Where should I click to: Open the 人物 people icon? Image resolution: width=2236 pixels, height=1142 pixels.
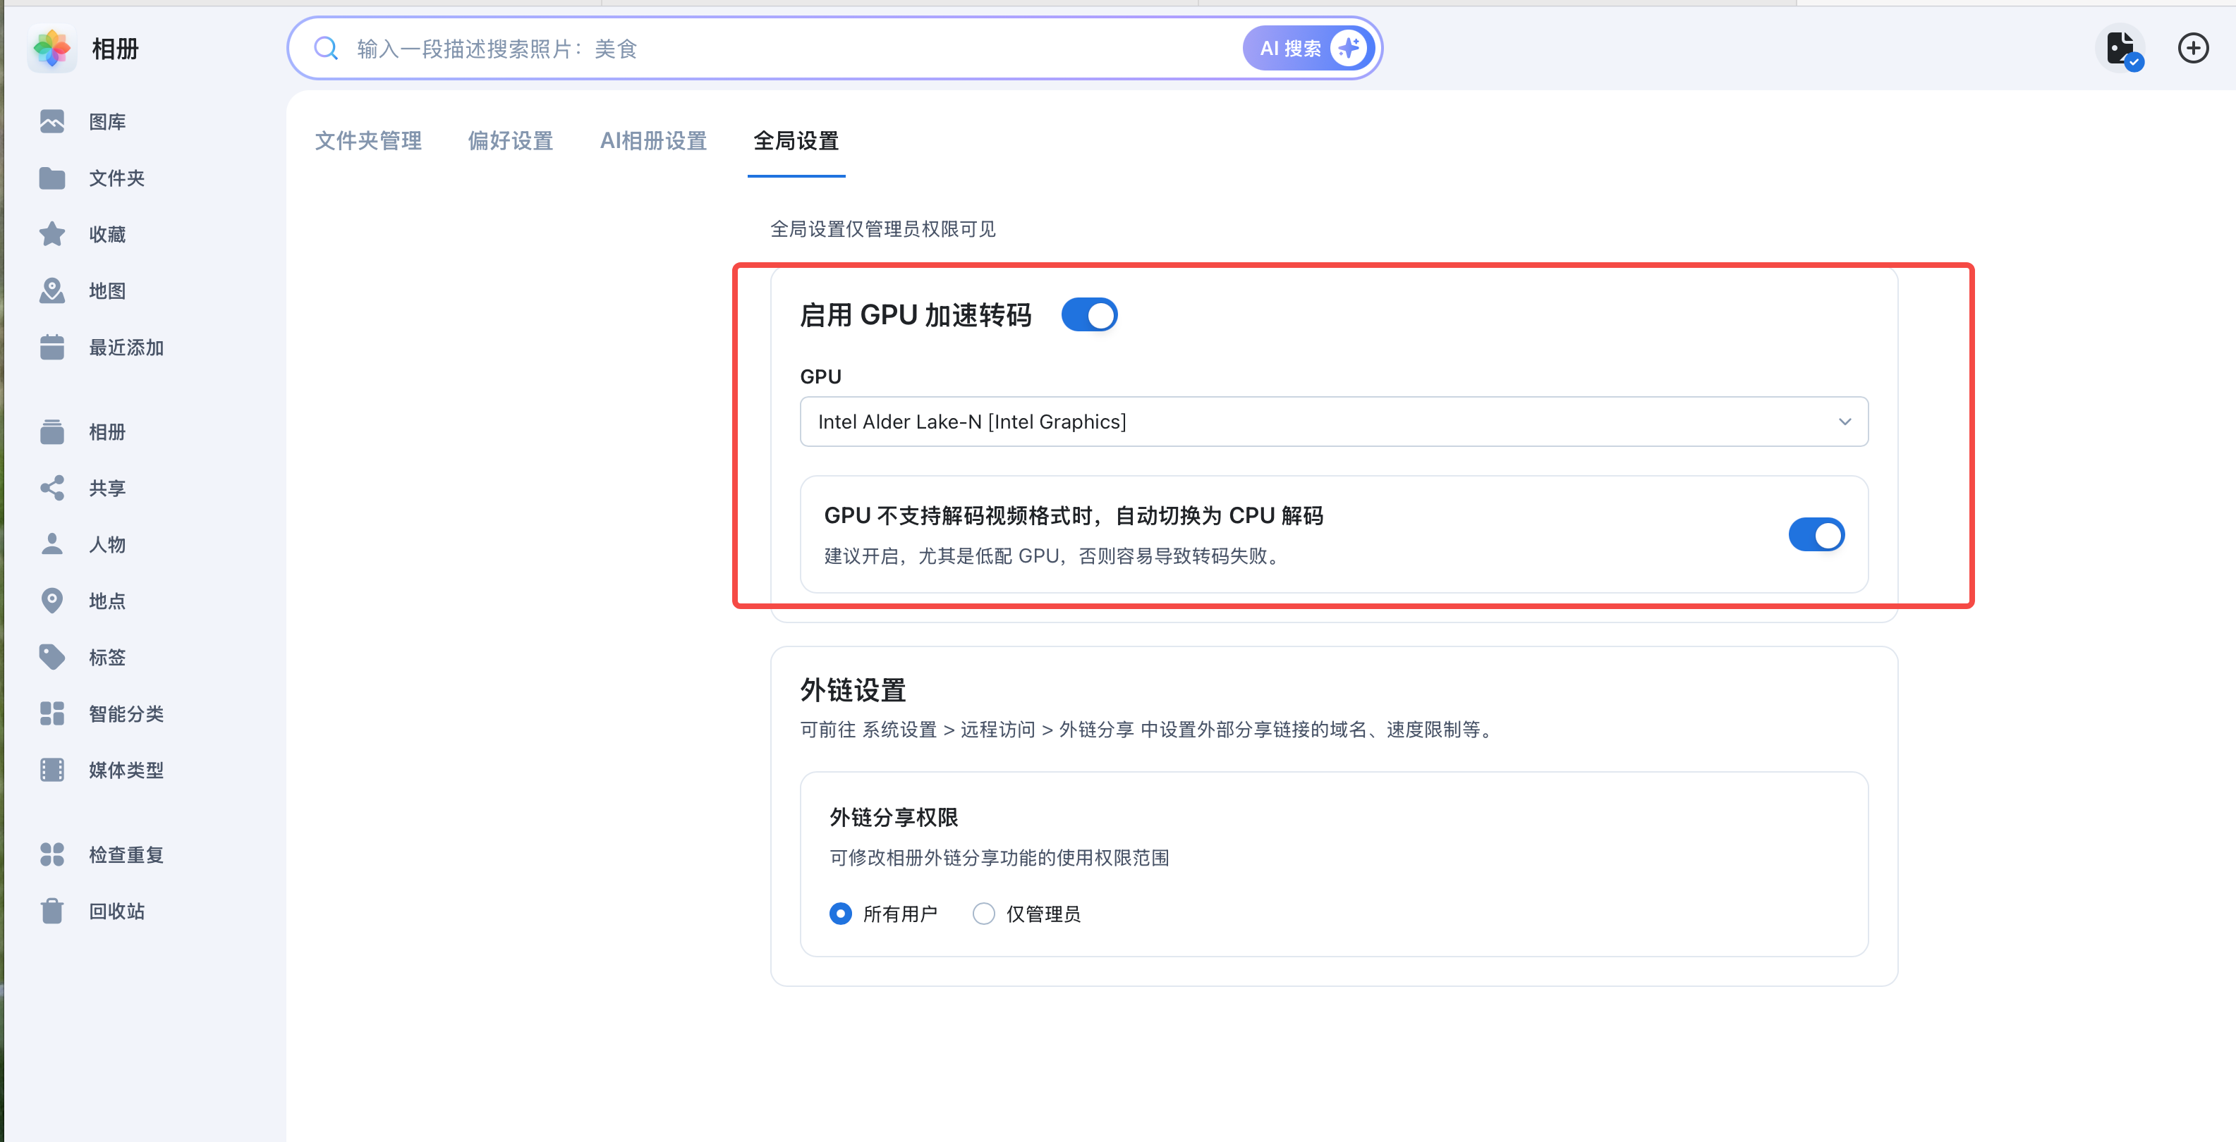tap(52, 544)
